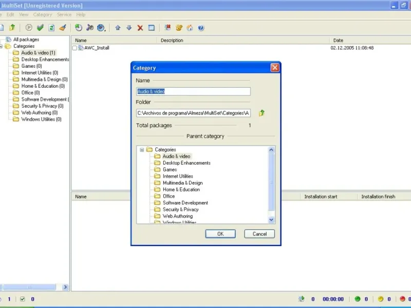The height and width of the screenshot is (308, 411).
Task: Select Multimedia & Design in parent category tree
Action: pos(183,183)
